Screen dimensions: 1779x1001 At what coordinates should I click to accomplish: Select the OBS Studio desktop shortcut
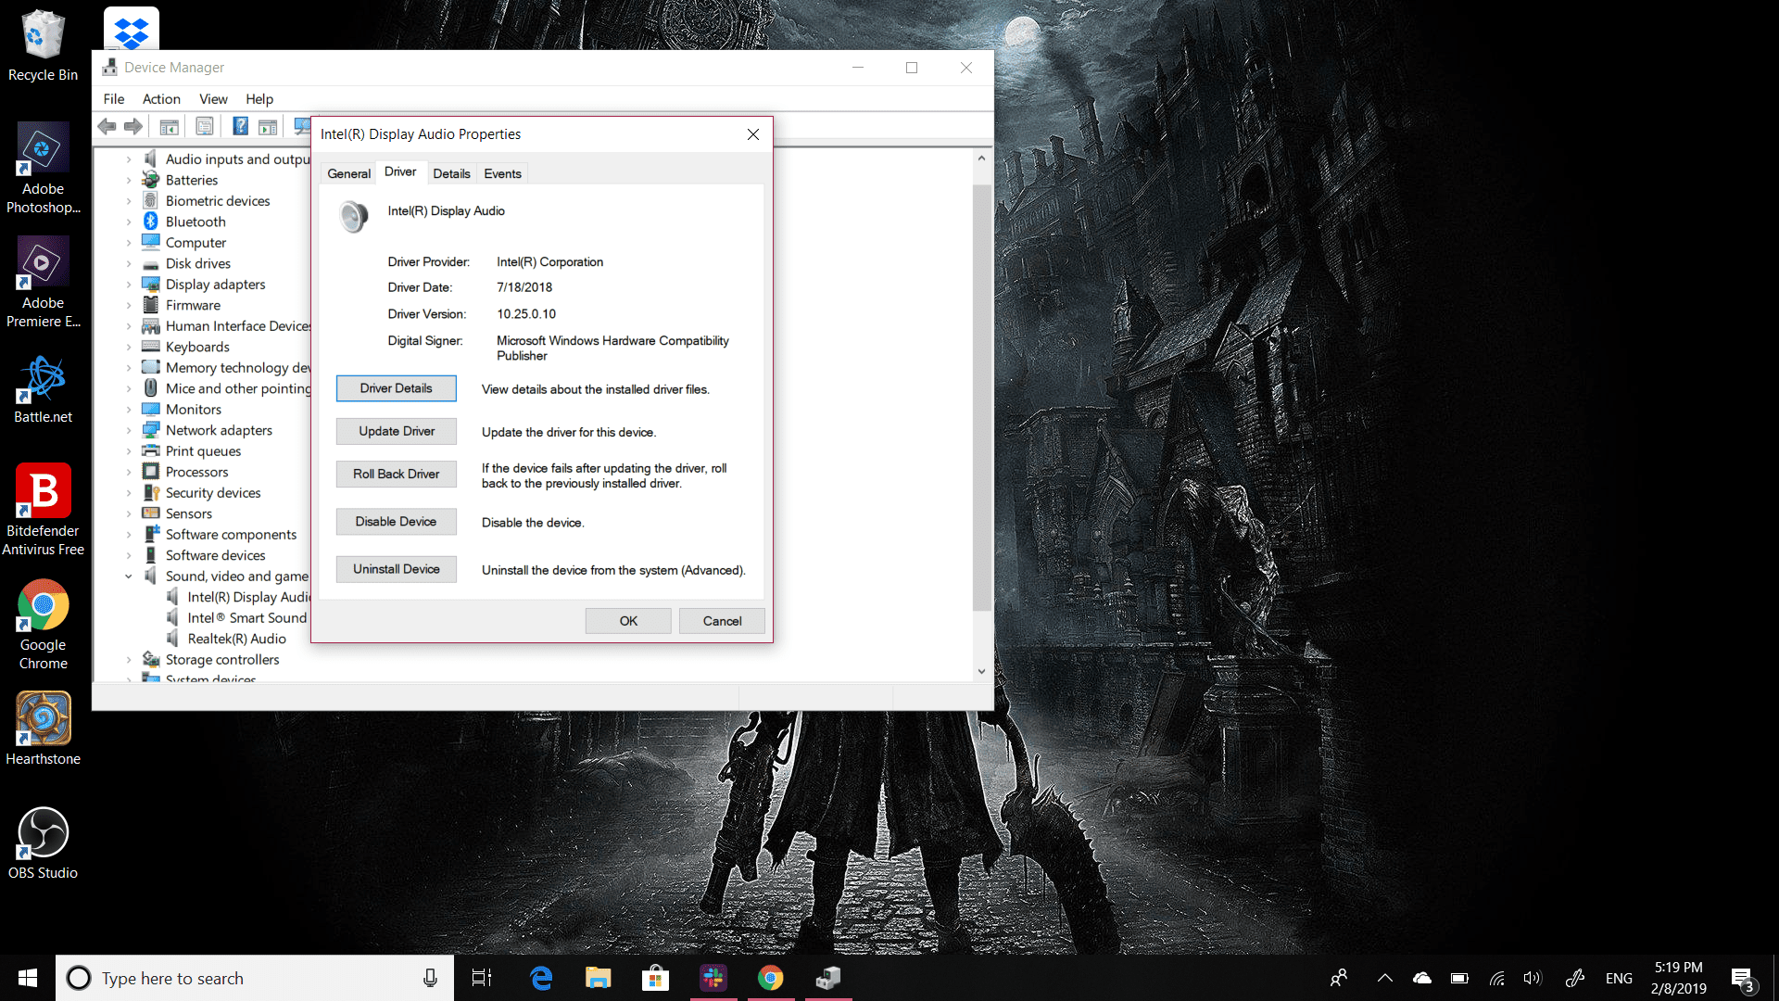pyautogui.click(x=43, y=843)
